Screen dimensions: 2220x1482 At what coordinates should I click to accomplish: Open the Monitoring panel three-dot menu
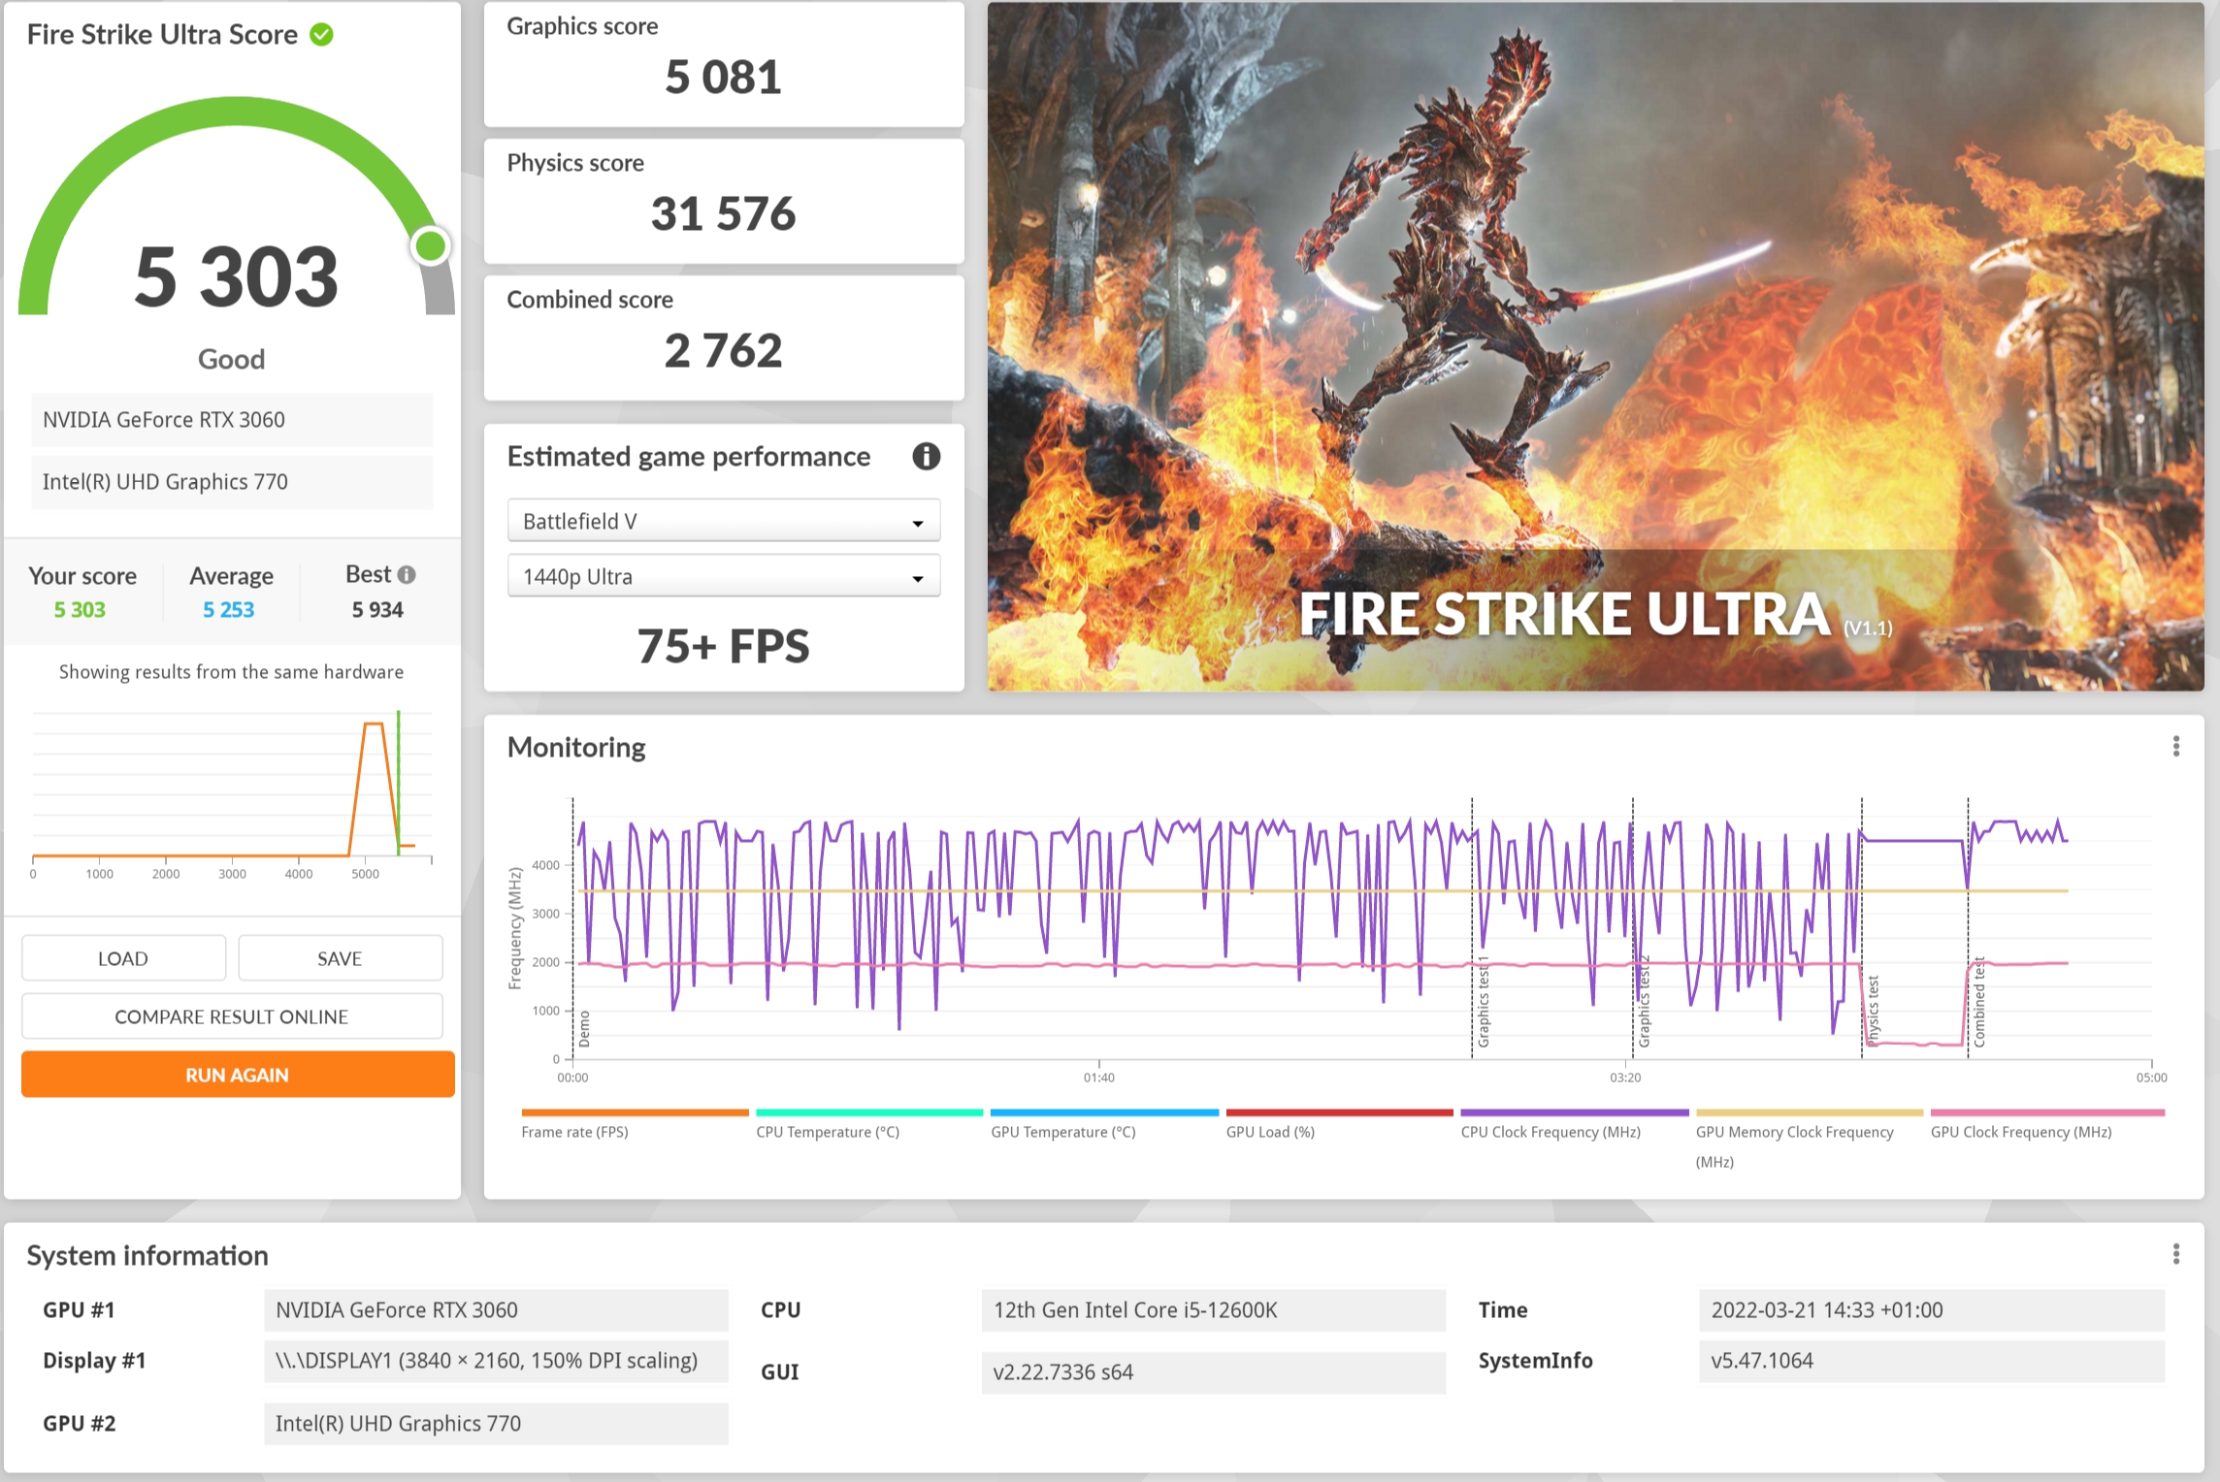(x=2176, y=746)
